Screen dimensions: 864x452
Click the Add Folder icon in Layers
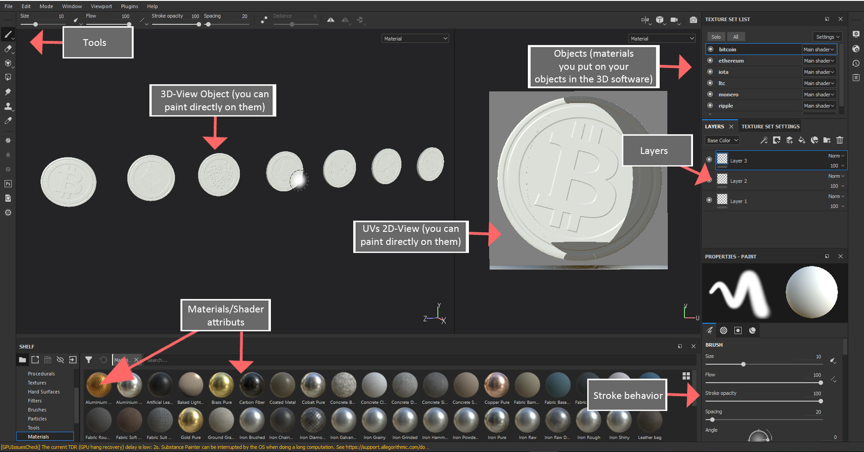(x=827, y=140)
